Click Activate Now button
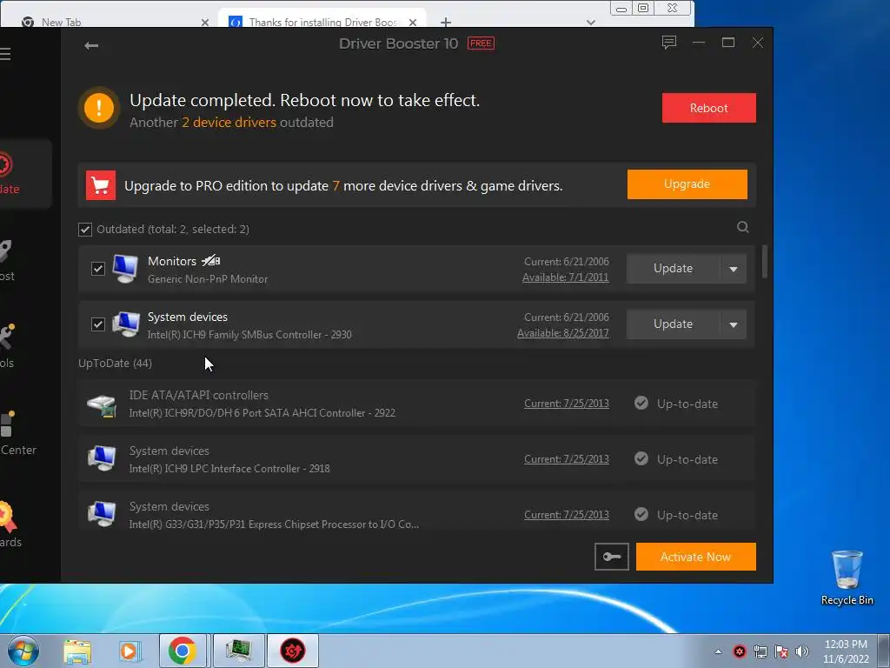Image resolution: width=890 pixels, height=668 pixels. [696, 557]
